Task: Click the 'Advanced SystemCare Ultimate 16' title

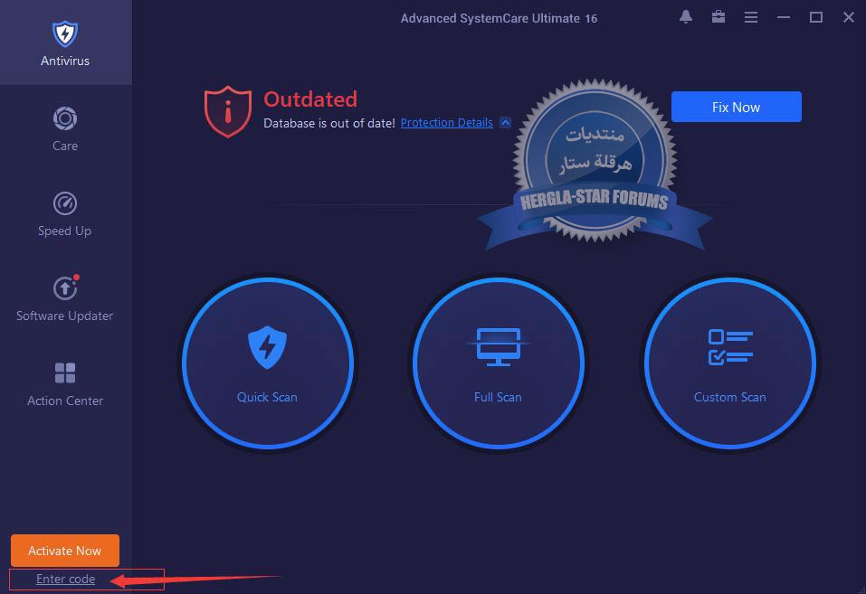Action: point(499,18)
